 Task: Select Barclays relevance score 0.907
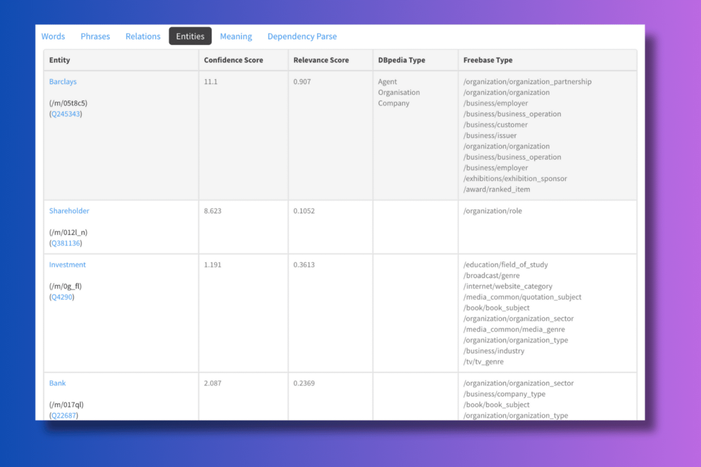pos(302,81)
